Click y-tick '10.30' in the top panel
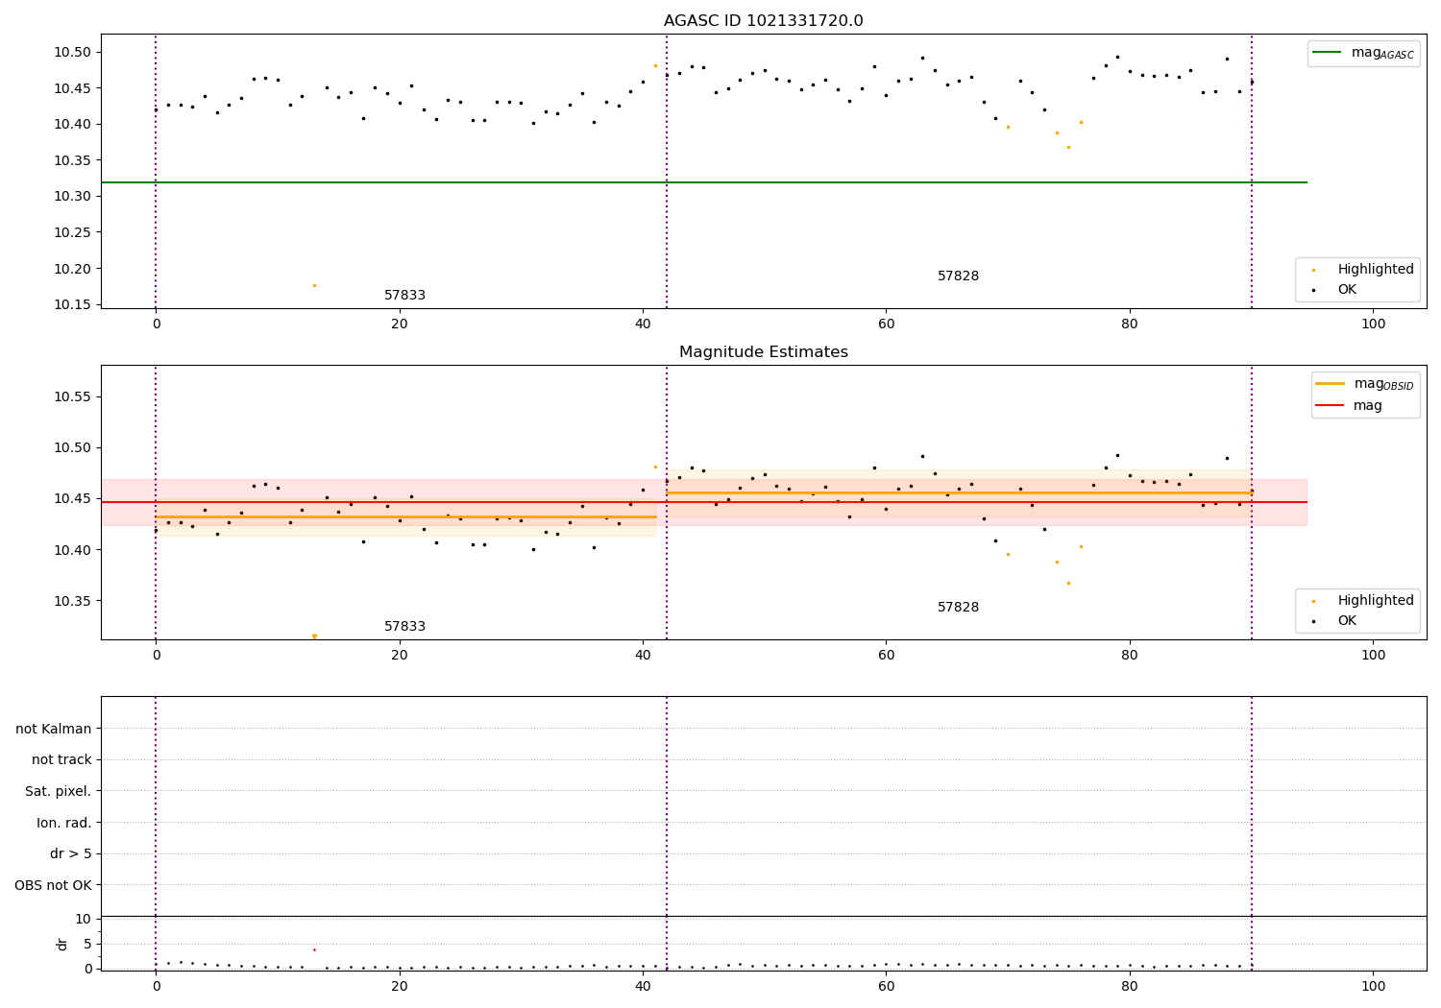The height and width of the screenshot is (1008, 1441). pos(72,197)
